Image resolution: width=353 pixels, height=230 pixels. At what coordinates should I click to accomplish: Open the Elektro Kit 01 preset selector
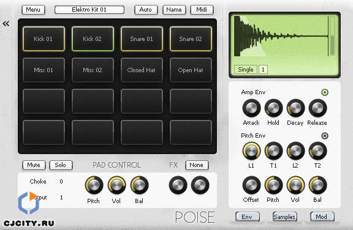89,10
